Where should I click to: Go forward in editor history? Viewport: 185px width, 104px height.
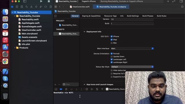[63, 7]
